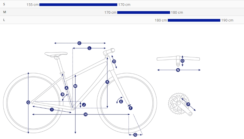This screenshot has height=139, width=244.
Task: Select the F fork rake marker
Action: click(131, 108)
